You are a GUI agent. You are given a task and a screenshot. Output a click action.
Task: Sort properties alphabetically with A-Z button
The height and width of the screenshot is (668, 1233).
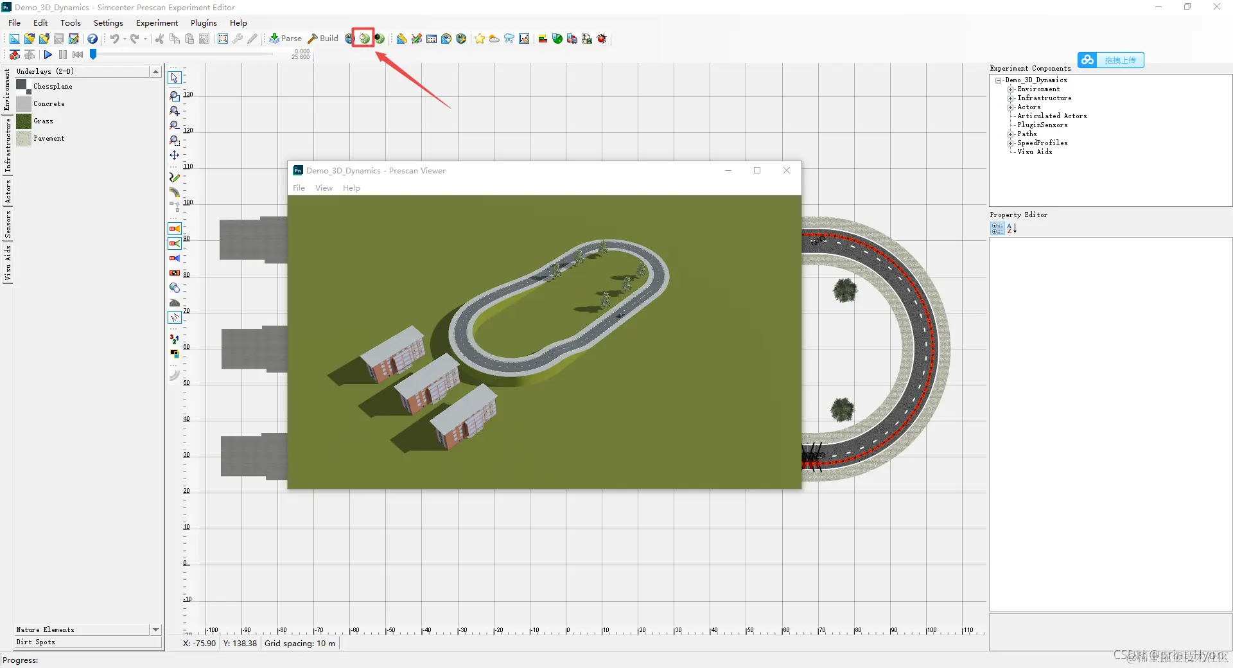pyautogui.click(x=1012, y=228)
